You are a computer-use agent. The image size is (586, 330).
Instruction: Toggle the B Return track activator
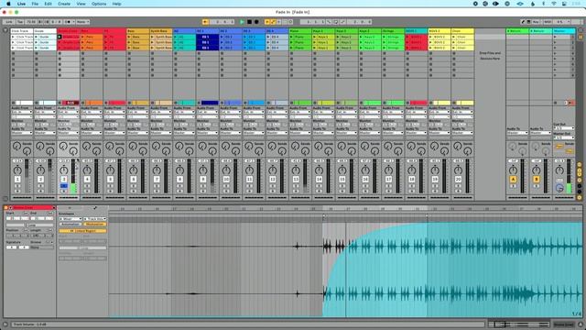coord(536,180)
